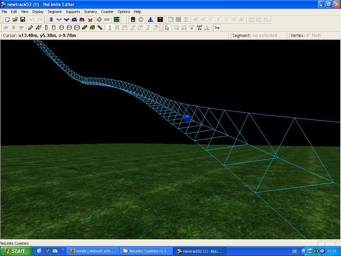Click the Cursor coordinates readout
341x256 pixels.
click(39, 35)
